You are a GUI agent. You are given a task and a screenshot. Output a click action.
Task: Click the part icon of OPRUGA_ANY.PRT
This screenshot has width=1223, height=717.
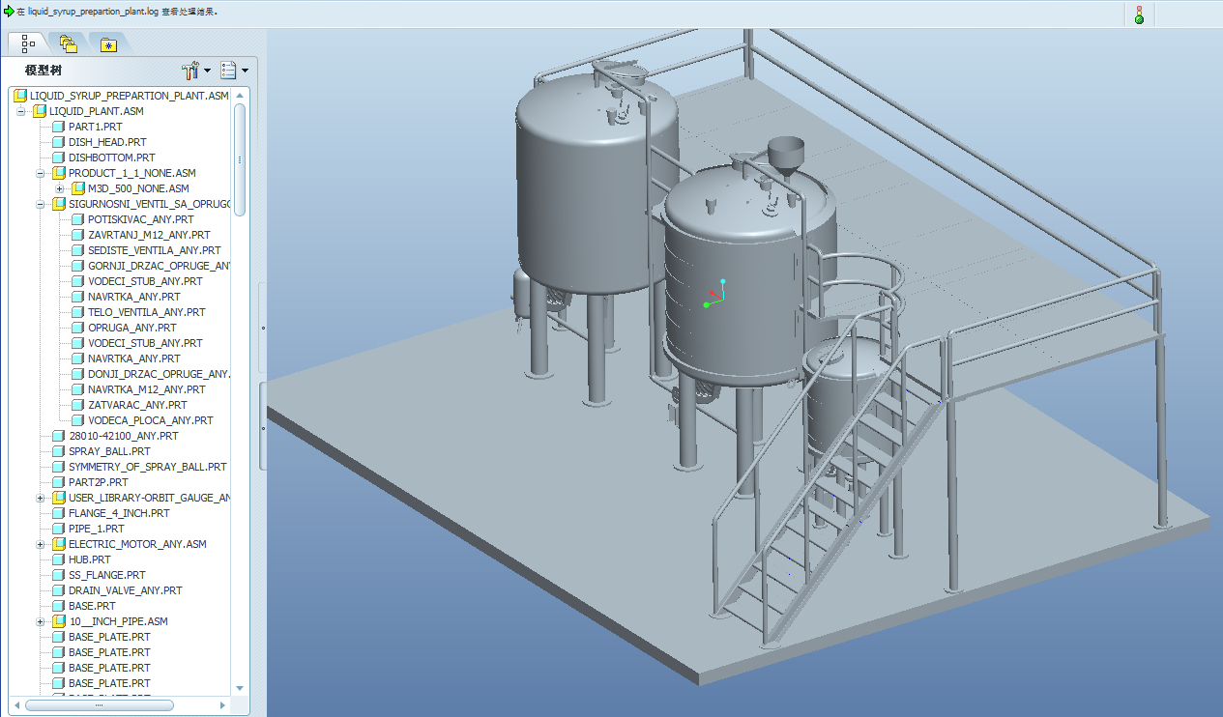pos(77,328)
